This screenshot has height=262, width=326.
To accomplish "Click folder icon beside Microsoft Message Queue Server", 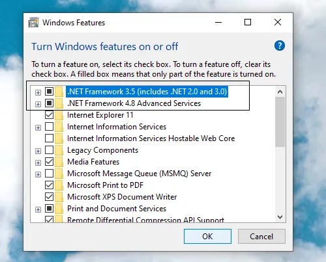I will pyautogui.click(x=59, y=174).
